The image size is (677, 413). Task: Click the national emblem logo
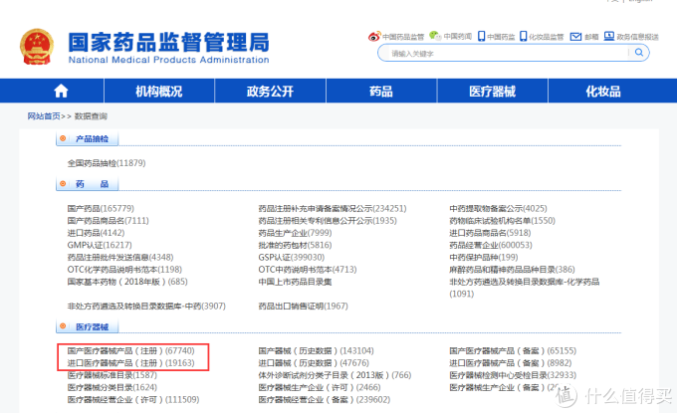click(x=37, y=47)
